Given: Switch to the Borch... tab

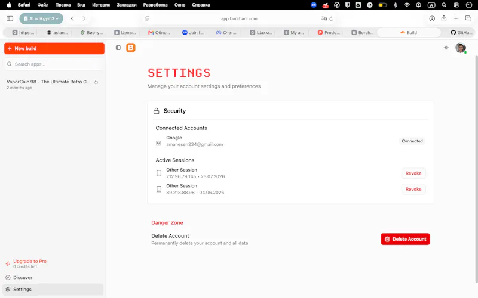Looking at the screenshot, I should click(363, 33).
